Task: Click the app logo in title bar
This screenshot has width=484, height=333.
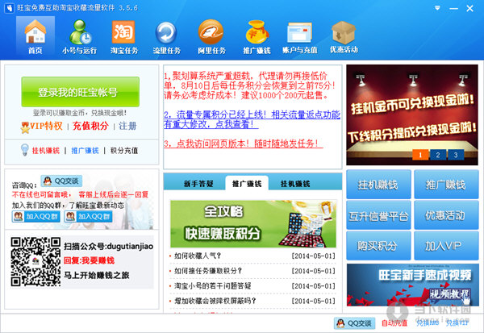Action: coord(9,8)
